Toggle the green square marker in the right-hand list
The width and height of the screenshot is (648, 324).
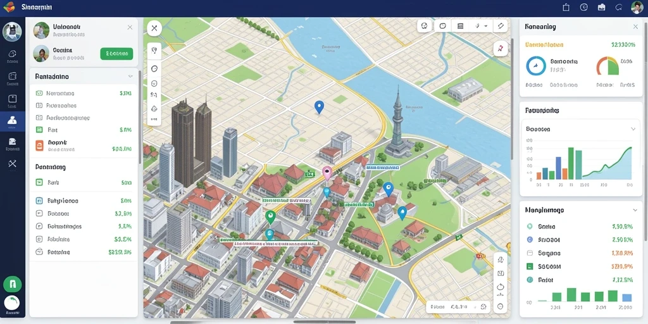click(530, 266)
